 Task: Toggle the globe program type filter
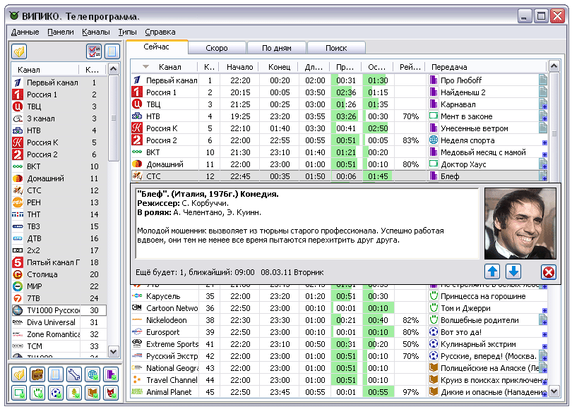pyautogui.click(x=93, y=374)
